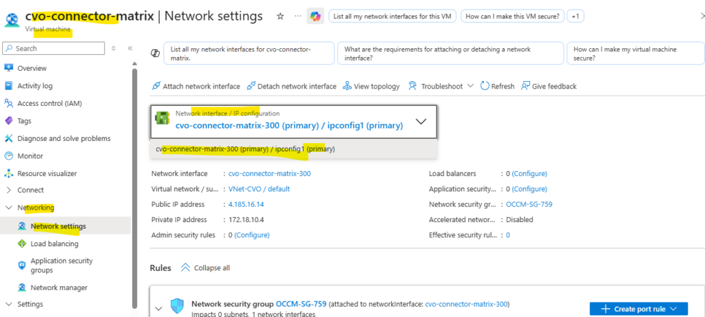The image size is (705, 317).
Task: Collapse the sidebar with double-chevron icon
Action: pyautogui.click(x=130, y=48)
